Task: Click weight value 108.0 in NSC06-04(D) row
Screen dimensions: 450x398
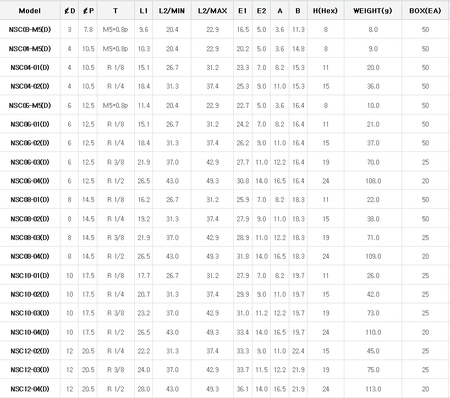Action: tap(372, 181)
